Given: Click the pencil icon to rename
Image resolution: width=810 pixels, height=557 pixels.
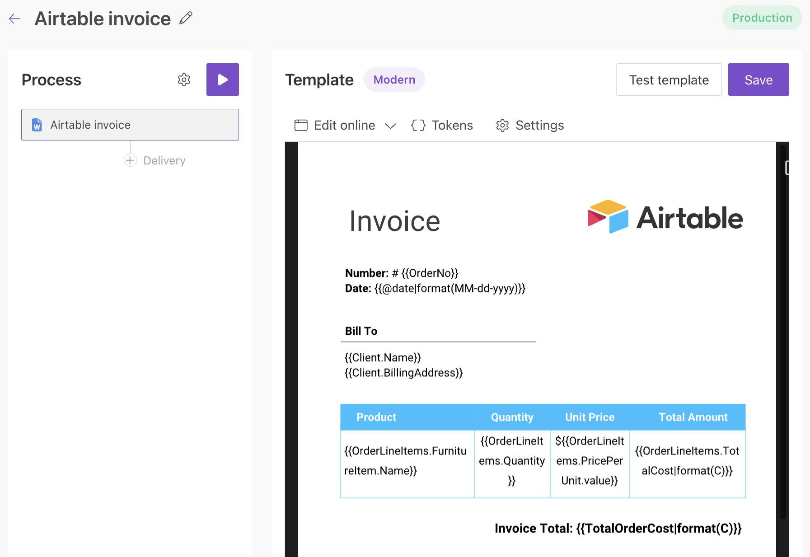Looking at the screenshot, I should point(186,18).
